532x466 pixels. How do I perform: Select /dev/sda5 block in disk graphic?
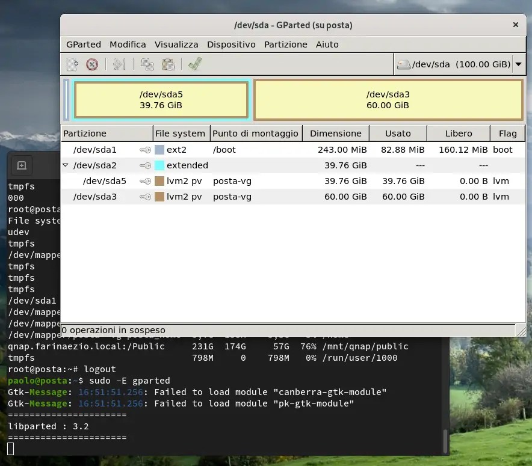161,100
